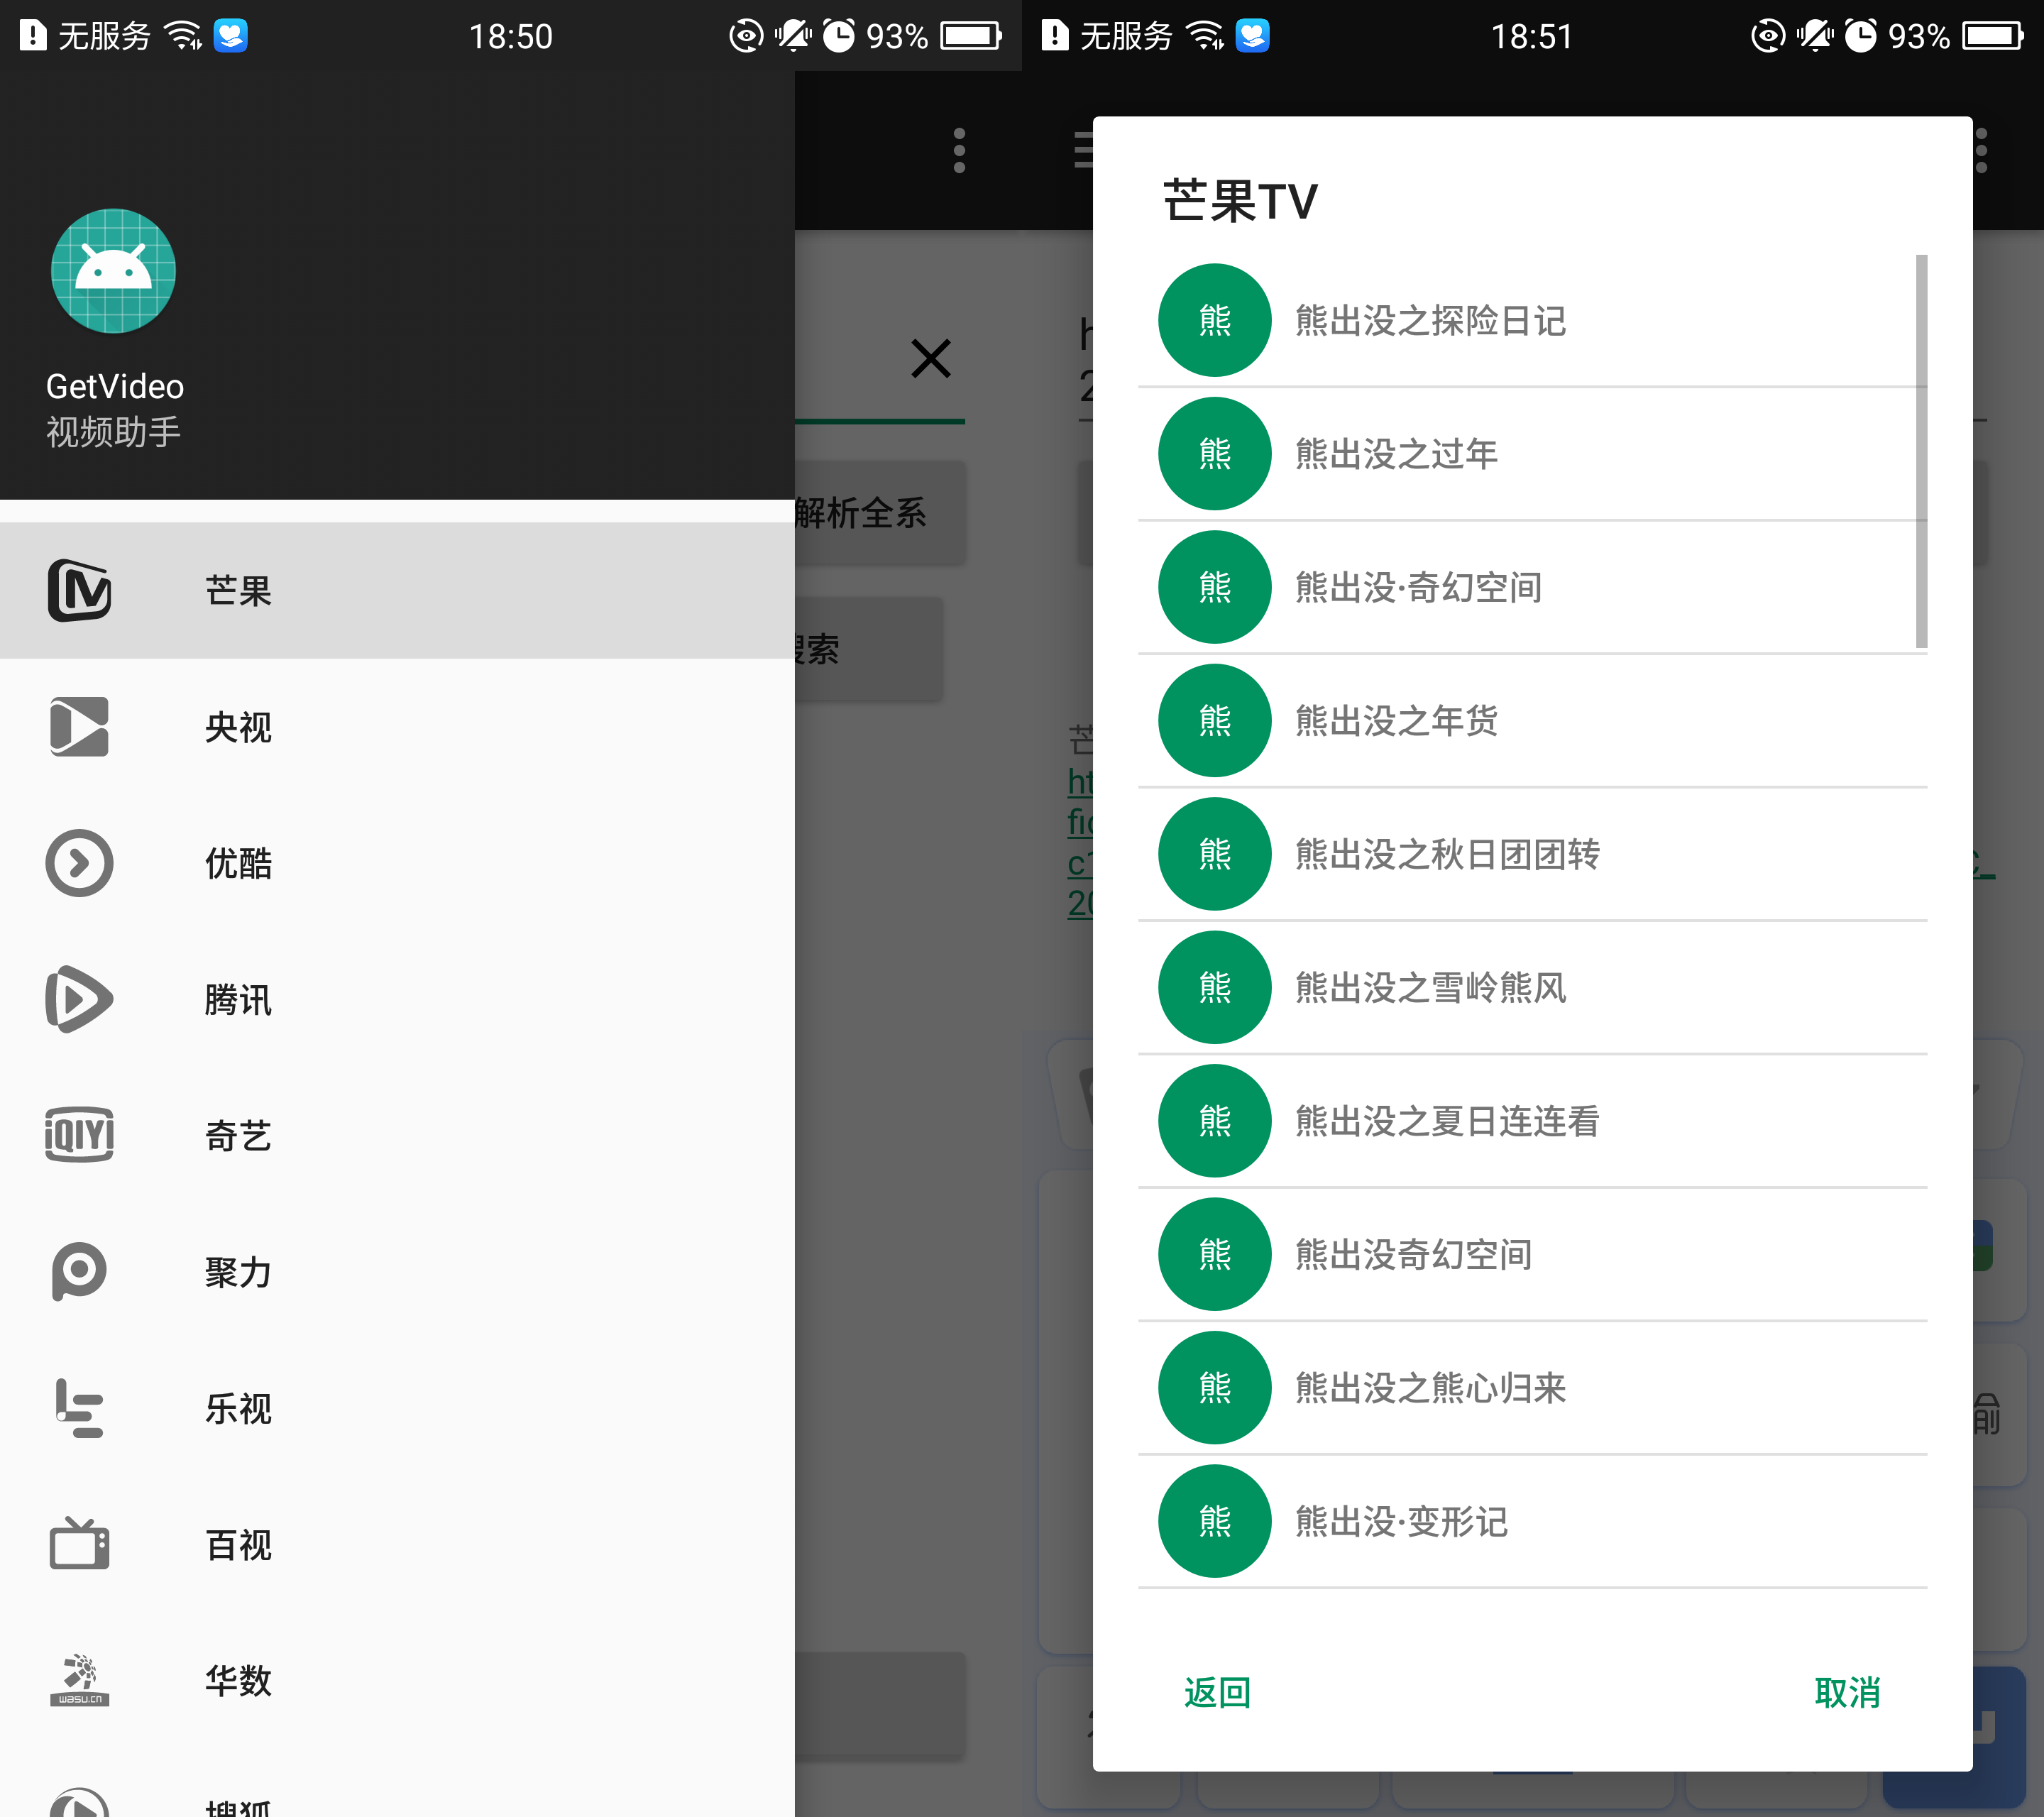Tap green 熊 avatar beside 熊出没·变形记
2044x1817 pixels.
(x=1214, y=1521)
